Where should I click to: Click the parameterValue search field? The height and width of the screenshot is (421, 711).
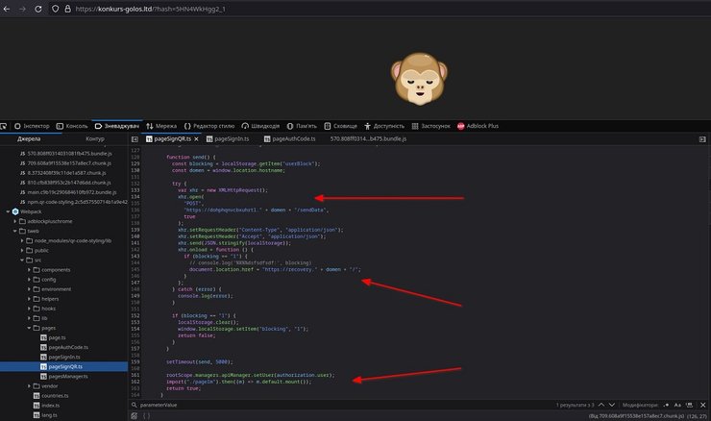pyautogui.click(x=340, y=405)
